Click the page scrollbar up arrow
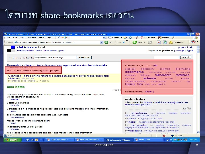205x154 pixels. click(x=198, y=47)
